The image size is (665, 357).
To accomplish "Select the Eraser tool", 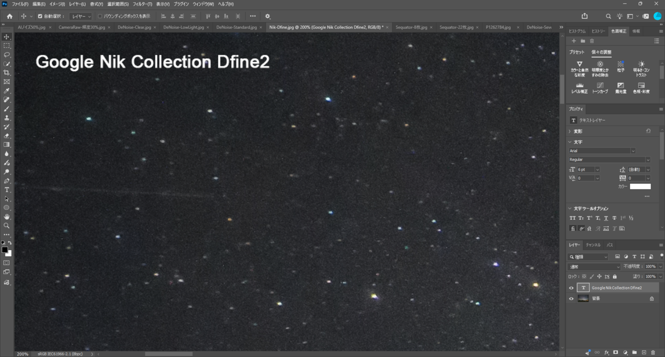I will point(7,136).
